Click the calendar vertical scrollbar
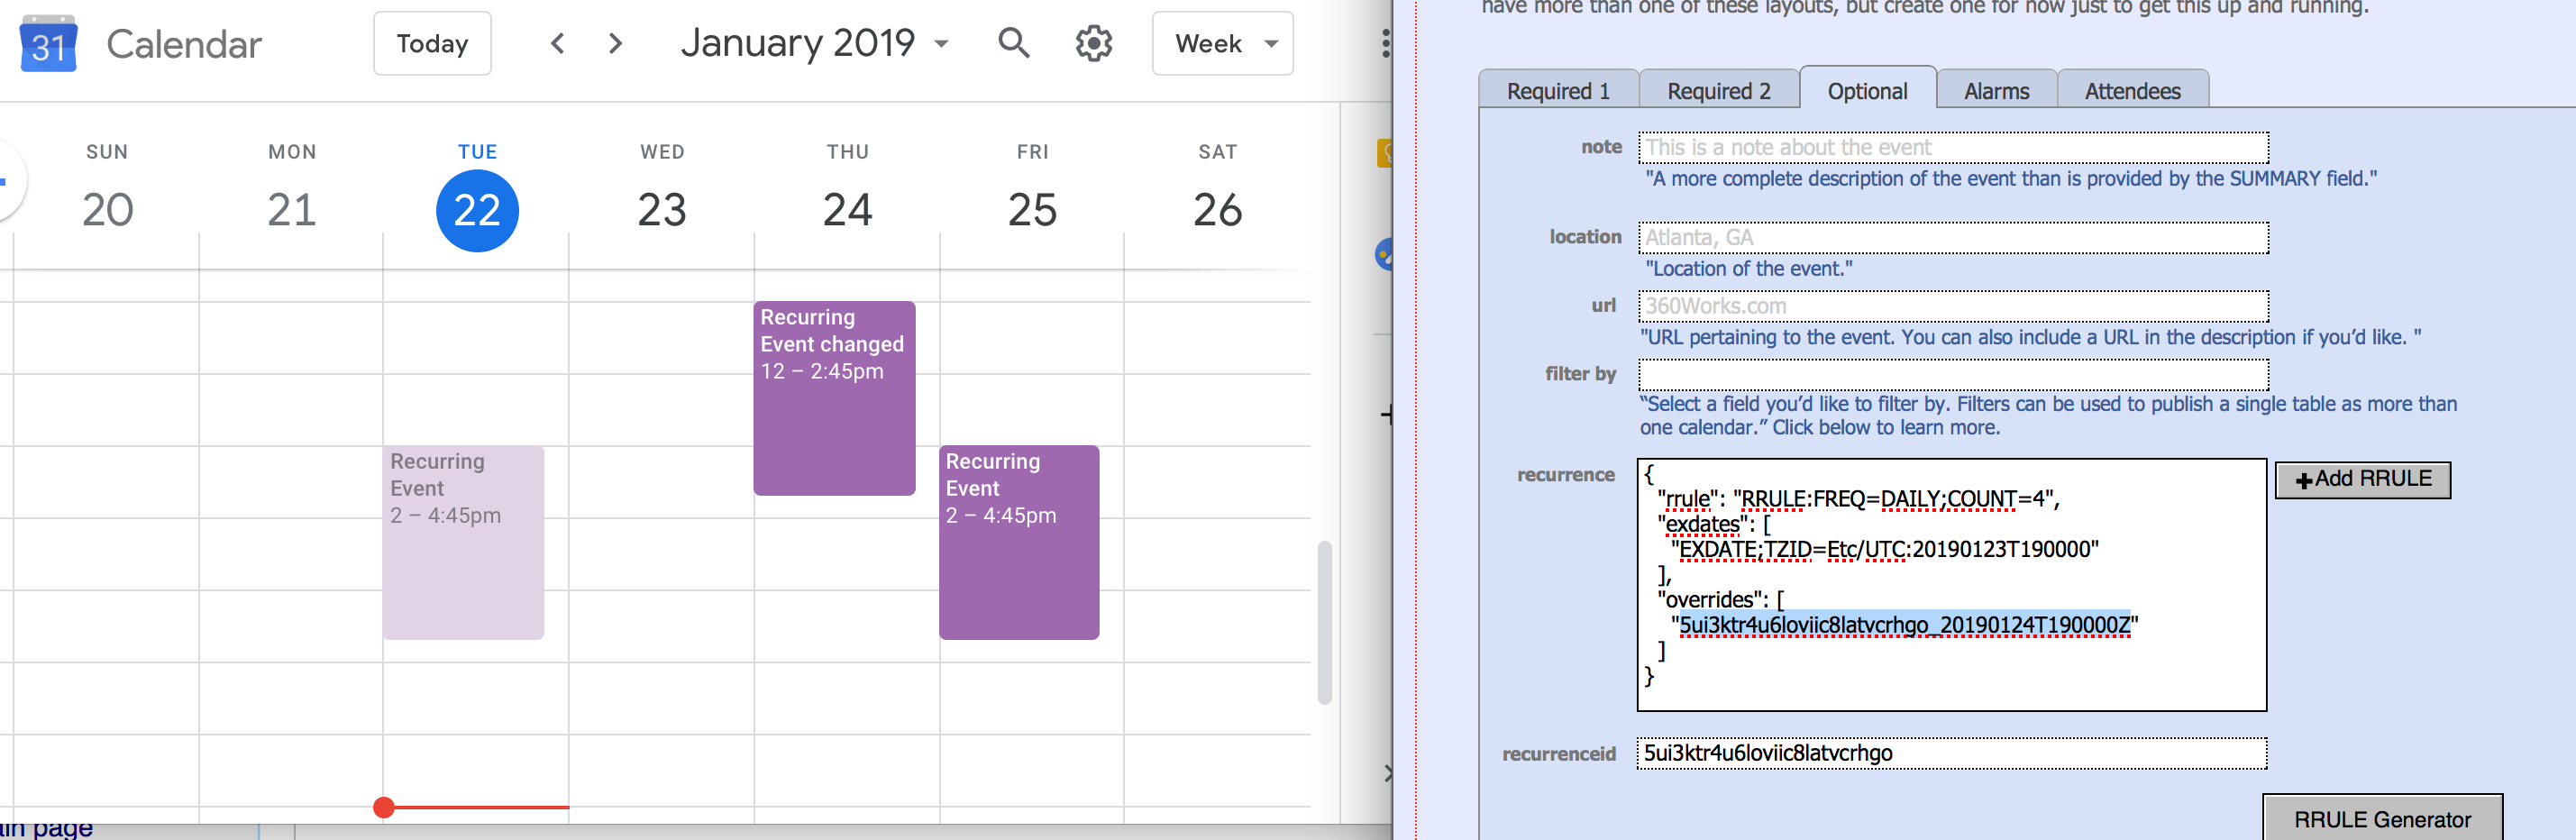The width and height of the screenshot is (2576, 840). (x=1324, y=622)
